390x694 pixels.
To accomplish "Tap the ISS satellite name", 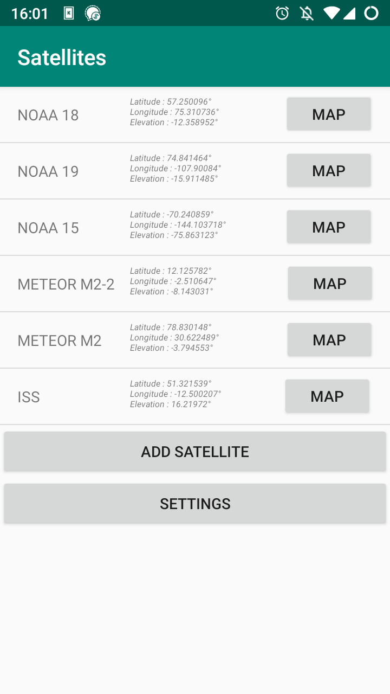I will 29,397.
